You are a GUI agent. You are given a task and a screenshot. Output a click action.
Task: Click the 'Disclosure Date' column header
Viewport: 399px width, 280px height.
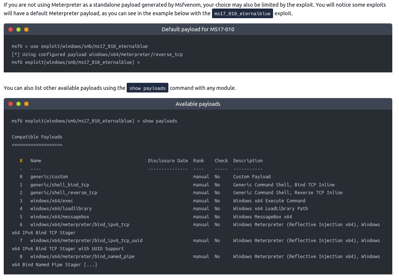(168, 161)
